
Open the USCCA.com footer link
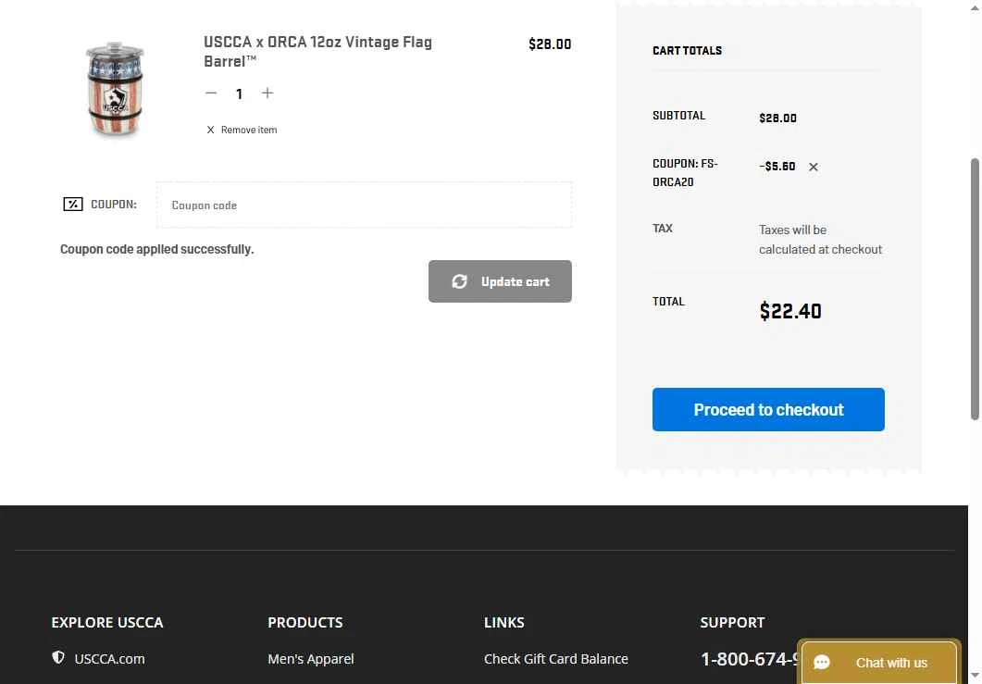point(109,659)
